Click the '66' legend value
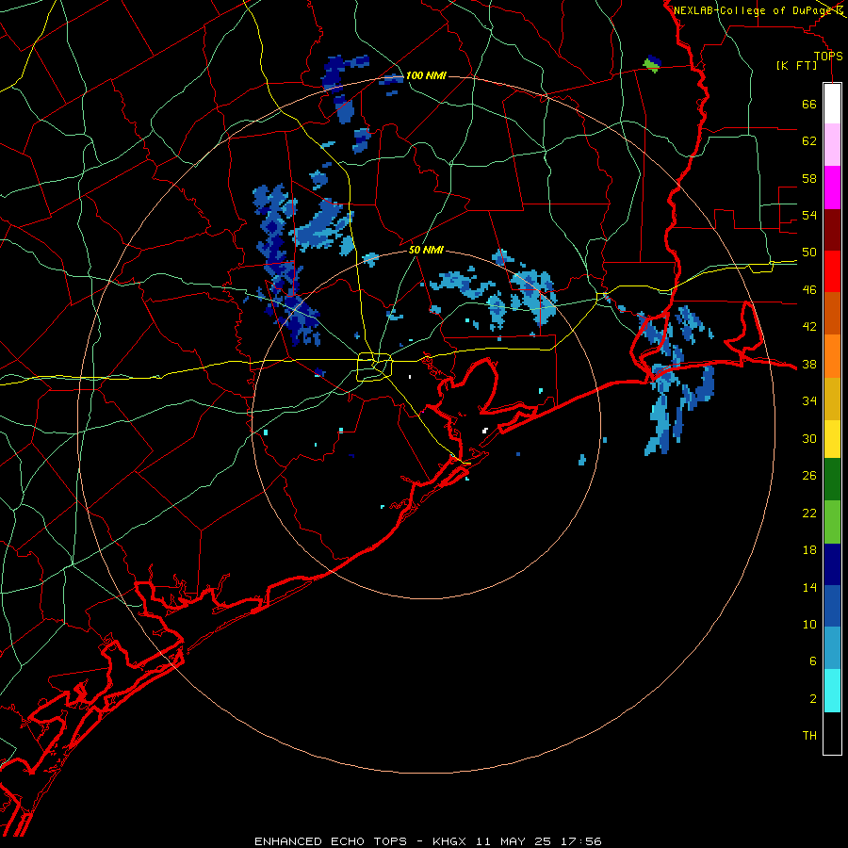Viewport: 848px width, 848px height. (809, 105)
